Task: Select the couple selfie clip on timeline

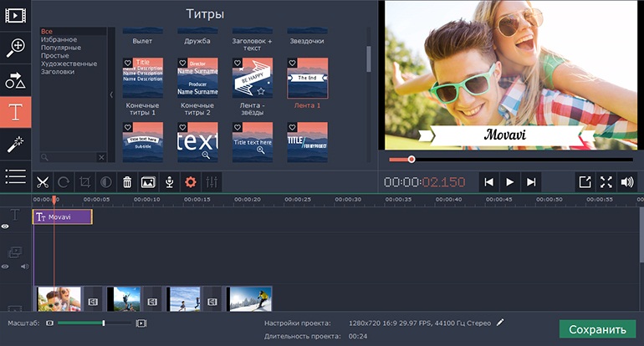Action: pos(59,299)
